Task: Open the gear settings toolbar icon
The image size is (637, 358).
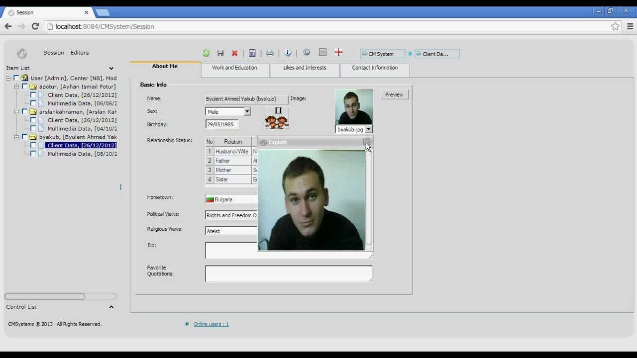Action: coord(307,52)
